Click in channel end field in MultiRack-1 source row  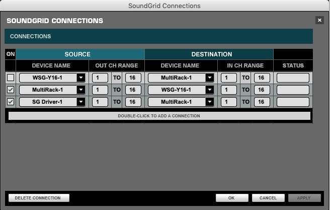(x=262, y=90)
